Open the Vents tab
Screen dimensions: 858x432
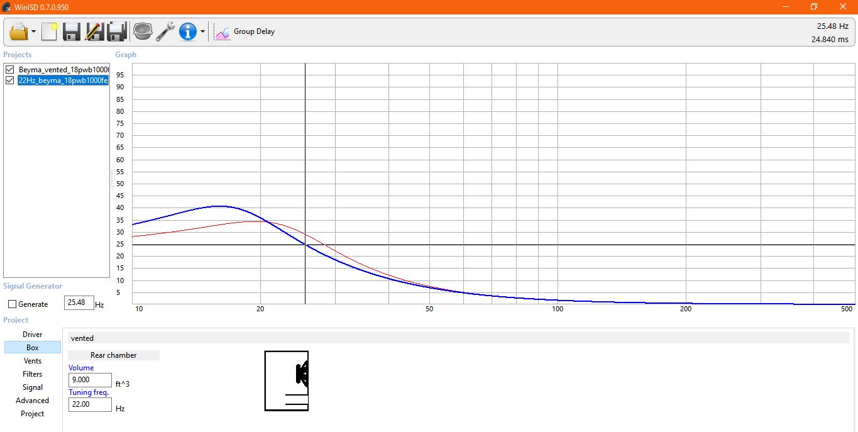click(x=33, y=361)
